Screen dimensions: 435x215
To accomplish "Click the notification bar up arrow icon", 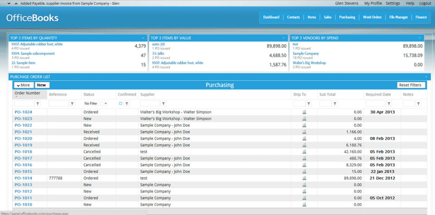I will tap(16, 3).
